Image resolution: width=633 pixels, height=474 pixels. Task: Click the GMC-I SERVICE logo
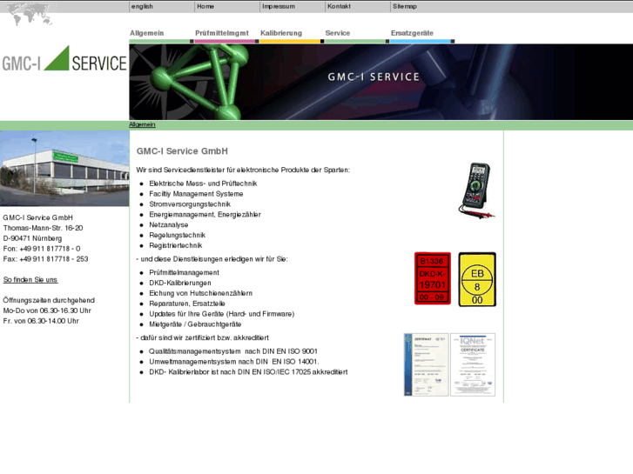click(x=64, y=59)
